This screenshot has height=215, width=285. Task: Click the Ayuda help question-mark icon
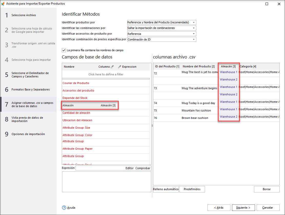pyautogui.click(x=64, y=208)
